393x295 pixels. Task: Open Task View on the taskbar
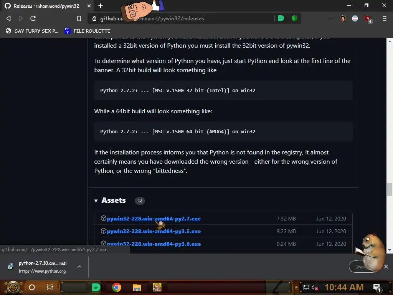coord(50,287)
